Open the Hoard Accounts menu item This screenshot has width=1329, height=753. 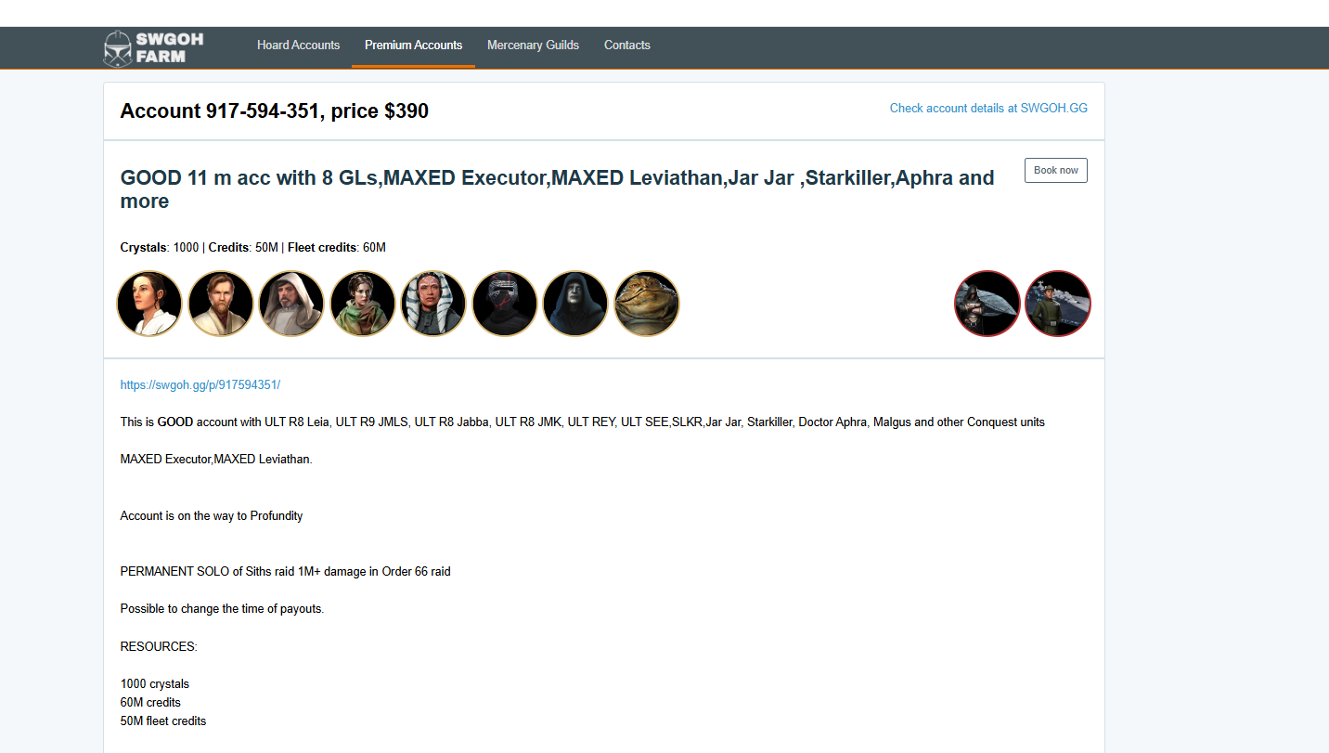point(298,45)
